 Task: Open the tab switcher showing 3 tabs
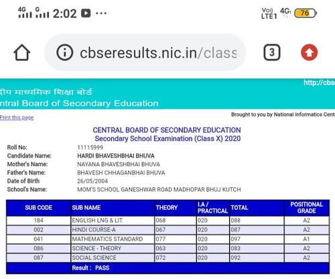coord(272,52)
